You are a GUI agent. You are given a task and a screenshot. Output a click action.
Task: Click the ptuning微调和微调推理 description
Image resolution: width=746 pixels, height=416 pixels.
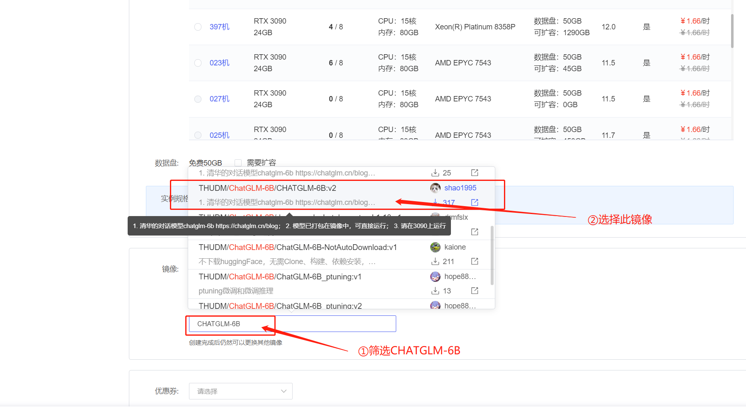pos(236,291)
